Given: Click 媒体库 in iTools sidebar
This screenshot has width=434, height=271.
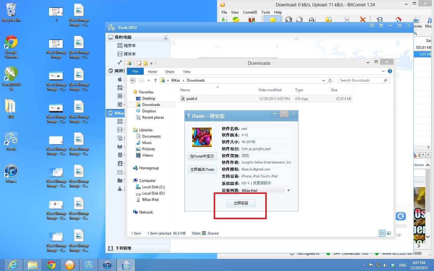Looking at the screenshot, I should pyautogui.click(x=130, y=54).
